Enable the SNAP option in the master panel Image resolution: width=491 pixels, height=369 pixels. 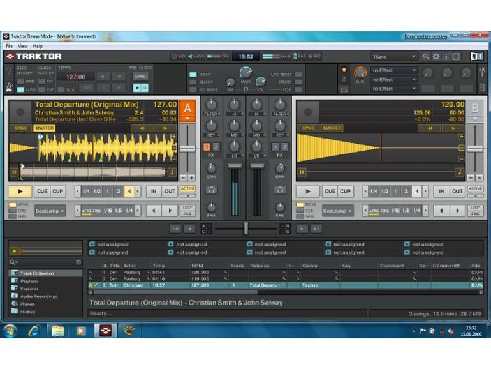[x=193, y=74]
